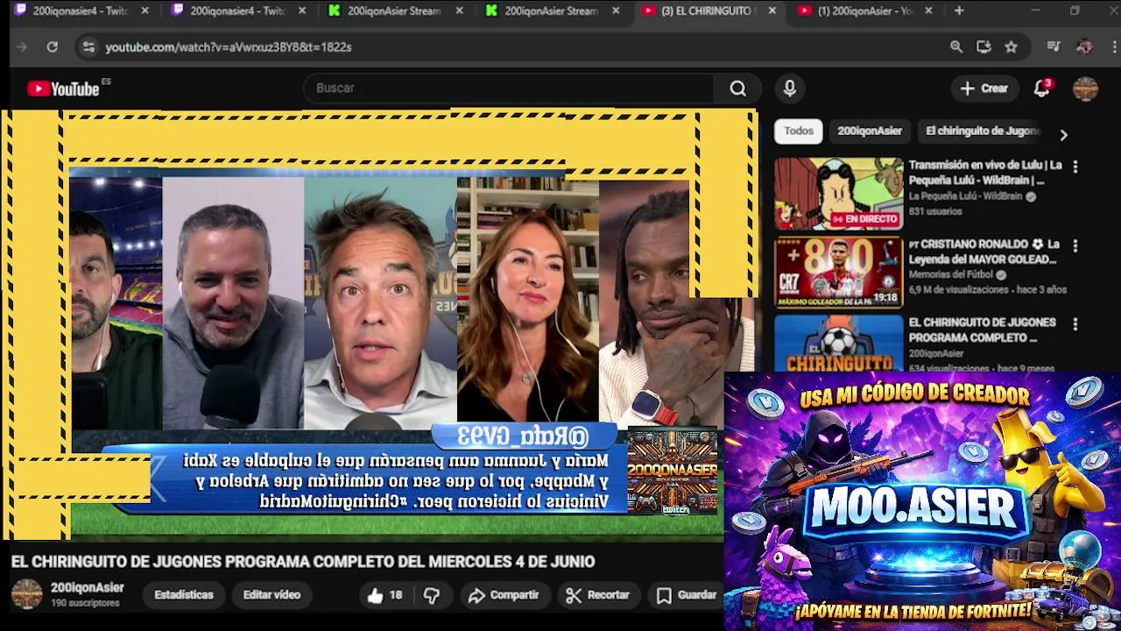Like the video with thumbs up

[384, 595]
